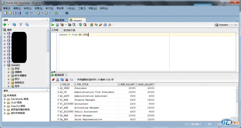This screenshot has height=128, width=241.
Task: Click the schema browser icon in Connections panel
Action: (x=27, y=25)
